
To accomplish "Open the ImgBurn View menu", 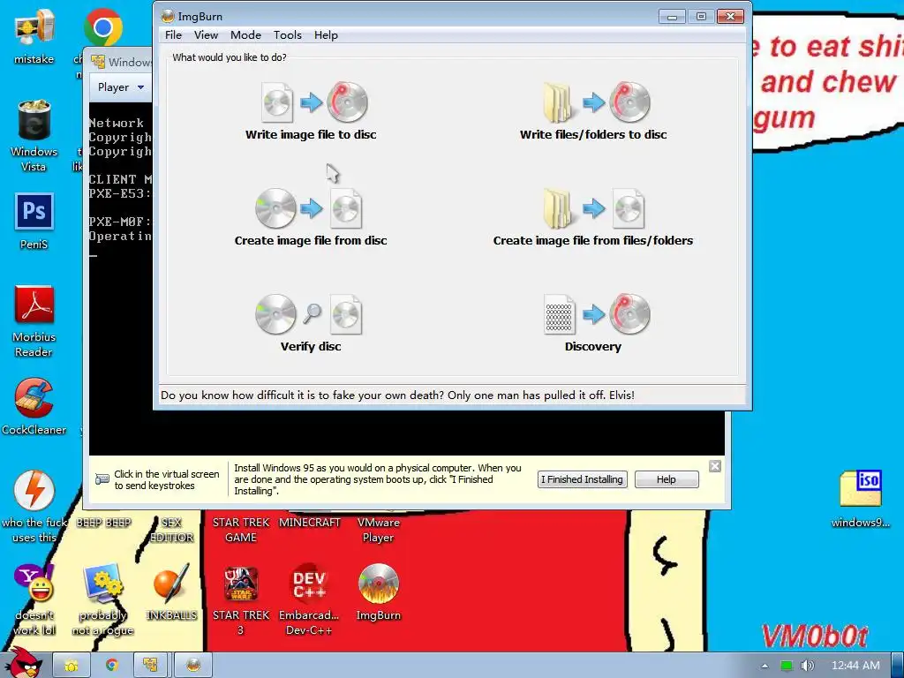I will point(206,35).
